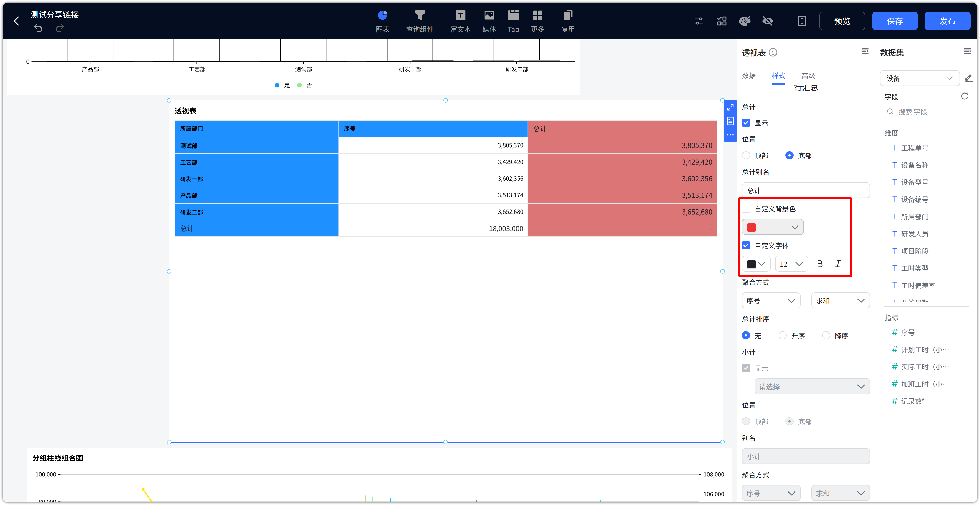Enable 自定义背景色 checkbox
980x505 pixels.
coord(746,208)
